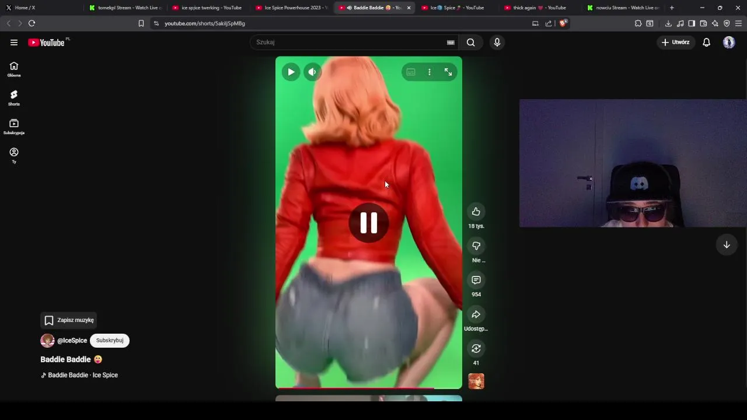747x420 pixels.
Task: Open the Brave Wallet icon
Action: point(703,23)
